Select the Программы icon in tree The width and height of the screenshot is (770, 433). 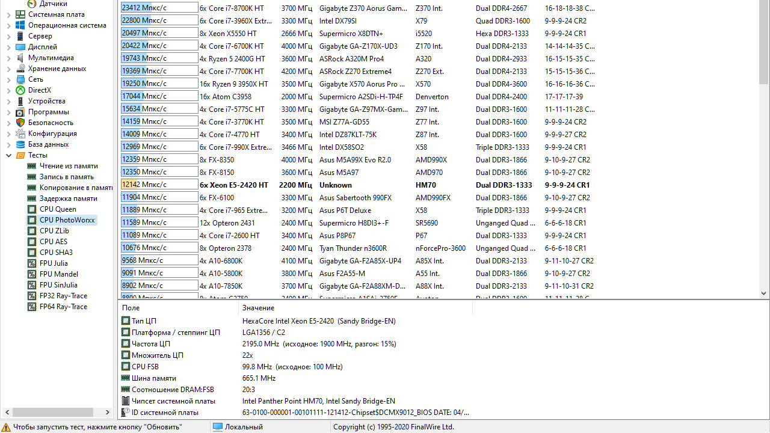coord(20,112)
